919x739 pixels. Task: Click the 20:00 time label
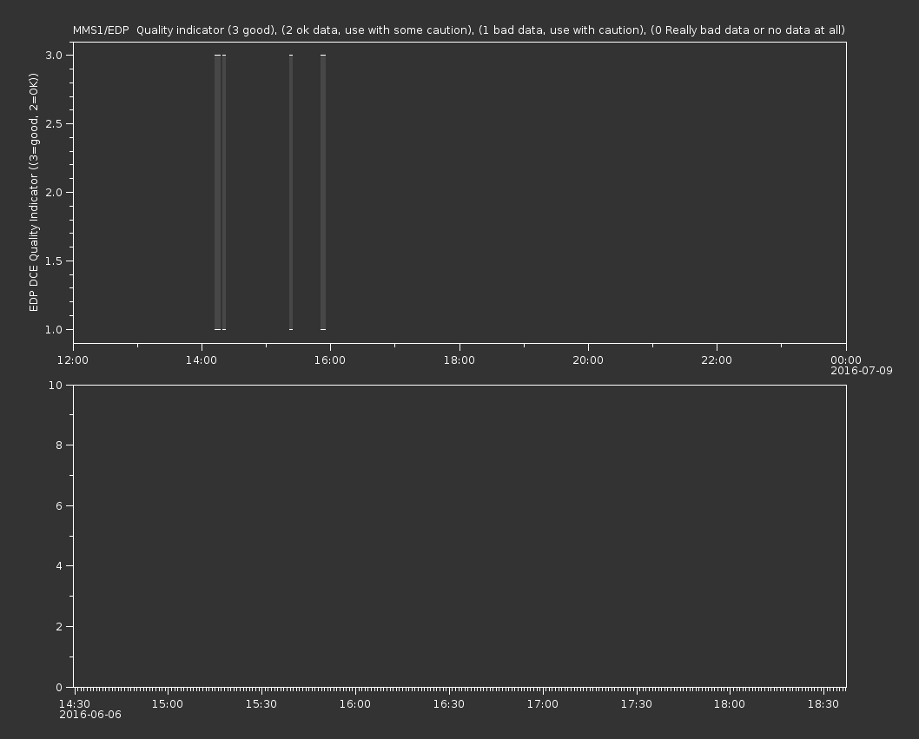tap(588, 360)
